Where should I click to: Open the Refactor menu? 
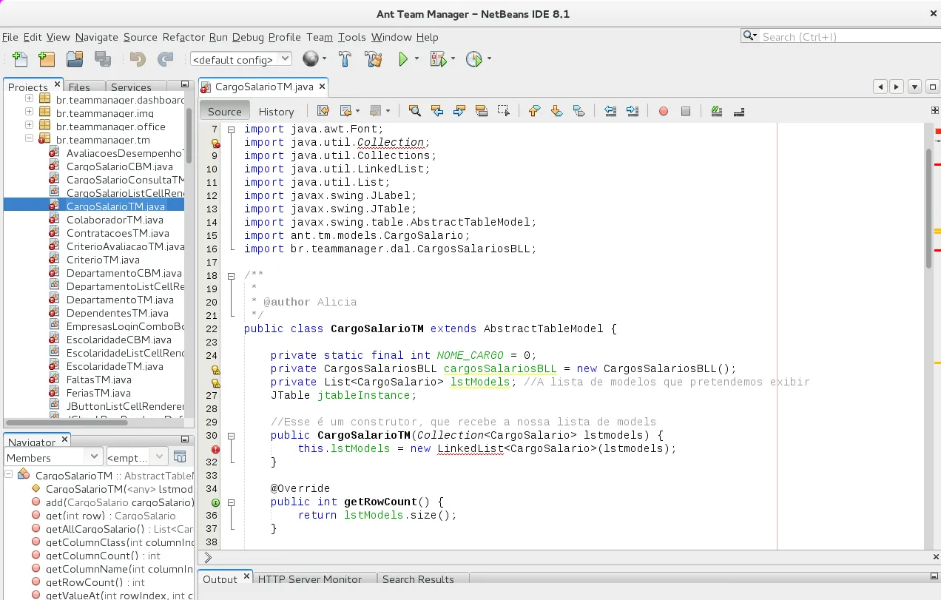(183, 37)
